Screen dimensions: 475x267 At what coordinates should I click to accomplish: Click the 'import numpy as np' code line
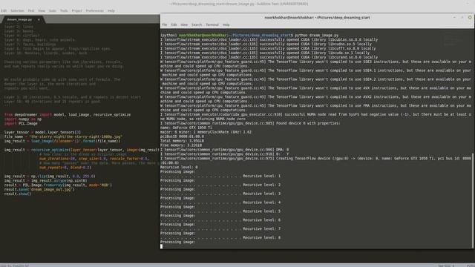pos(23,119)
